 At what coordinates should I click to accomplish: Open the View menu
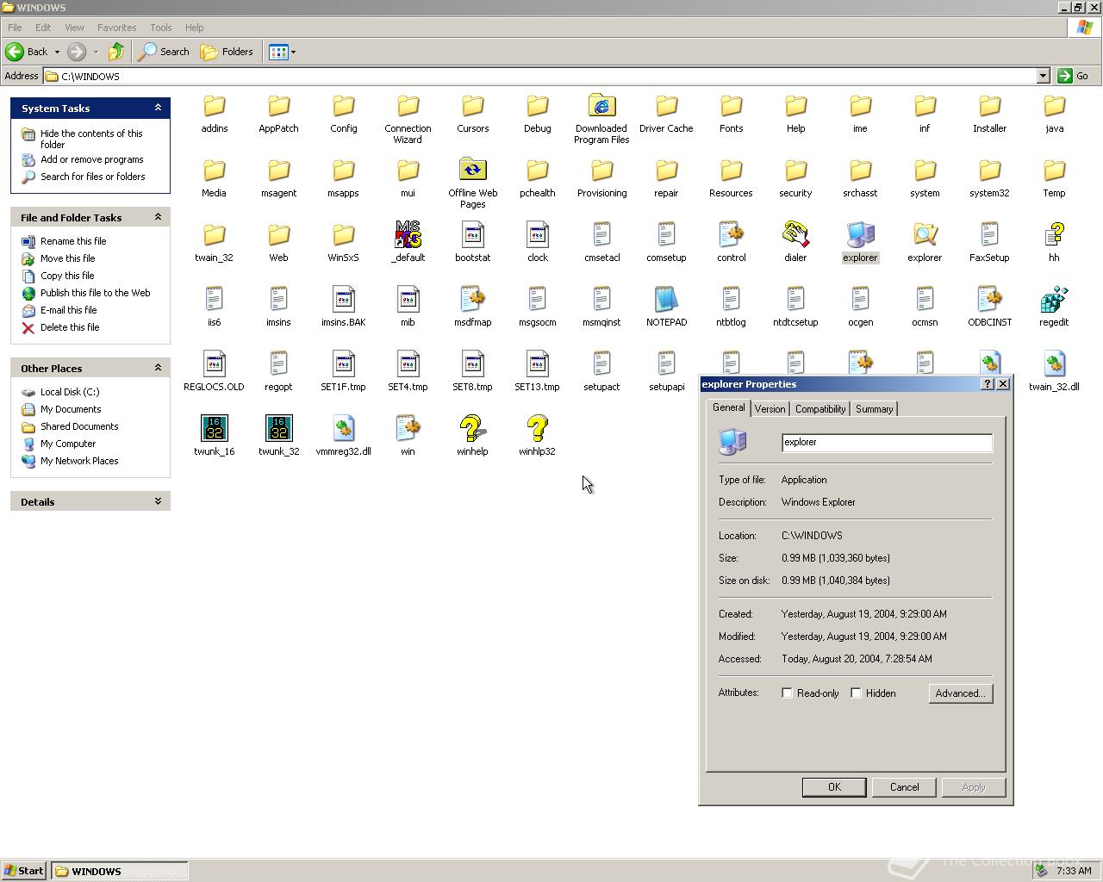[74, 28]
